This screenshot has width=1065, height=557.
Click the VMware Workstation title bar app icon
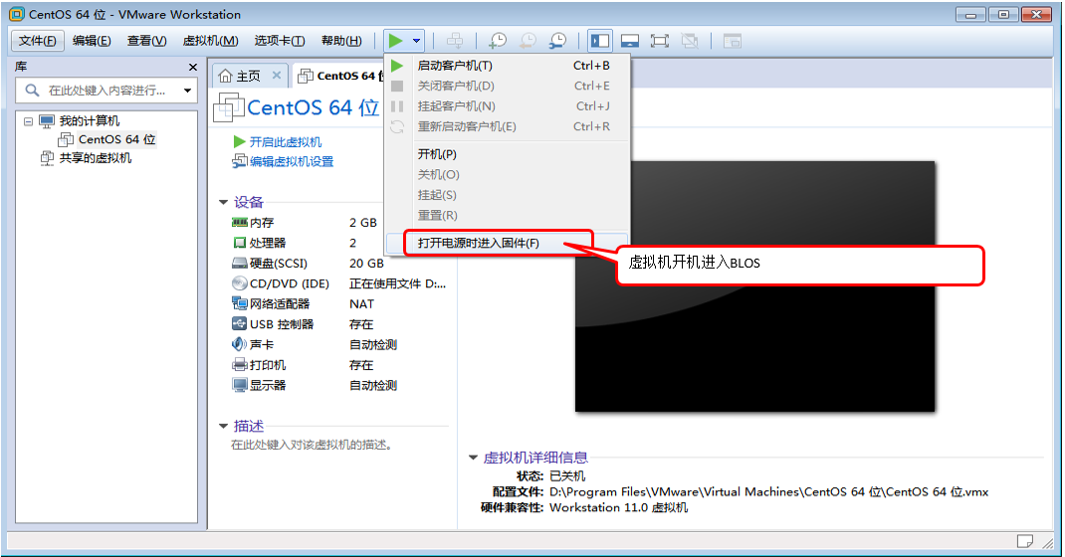[16, 14]
